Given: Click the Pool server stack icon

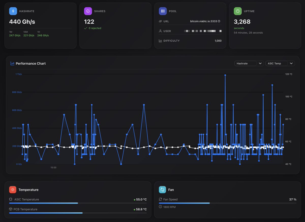Looking at the screenshot, I should coord(163,11).
